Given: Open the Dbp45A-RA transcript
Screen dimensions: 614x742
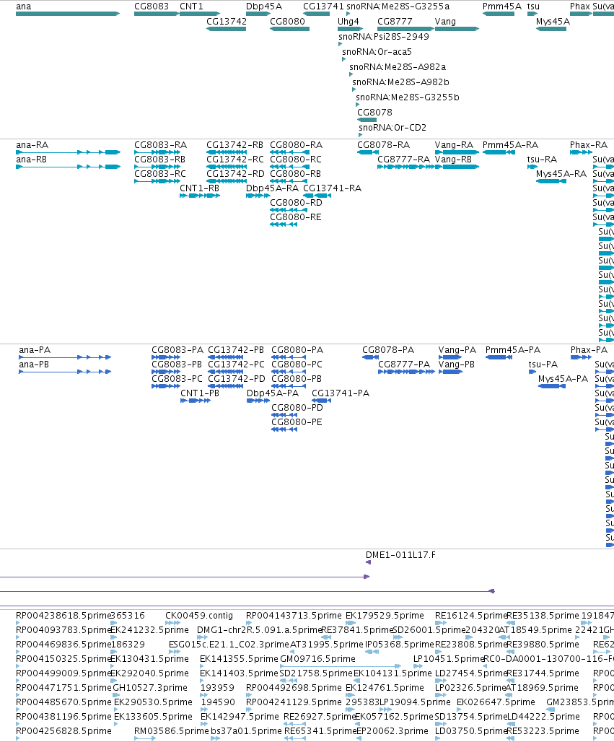Looking at the screenshot, I should click(258, 196).
